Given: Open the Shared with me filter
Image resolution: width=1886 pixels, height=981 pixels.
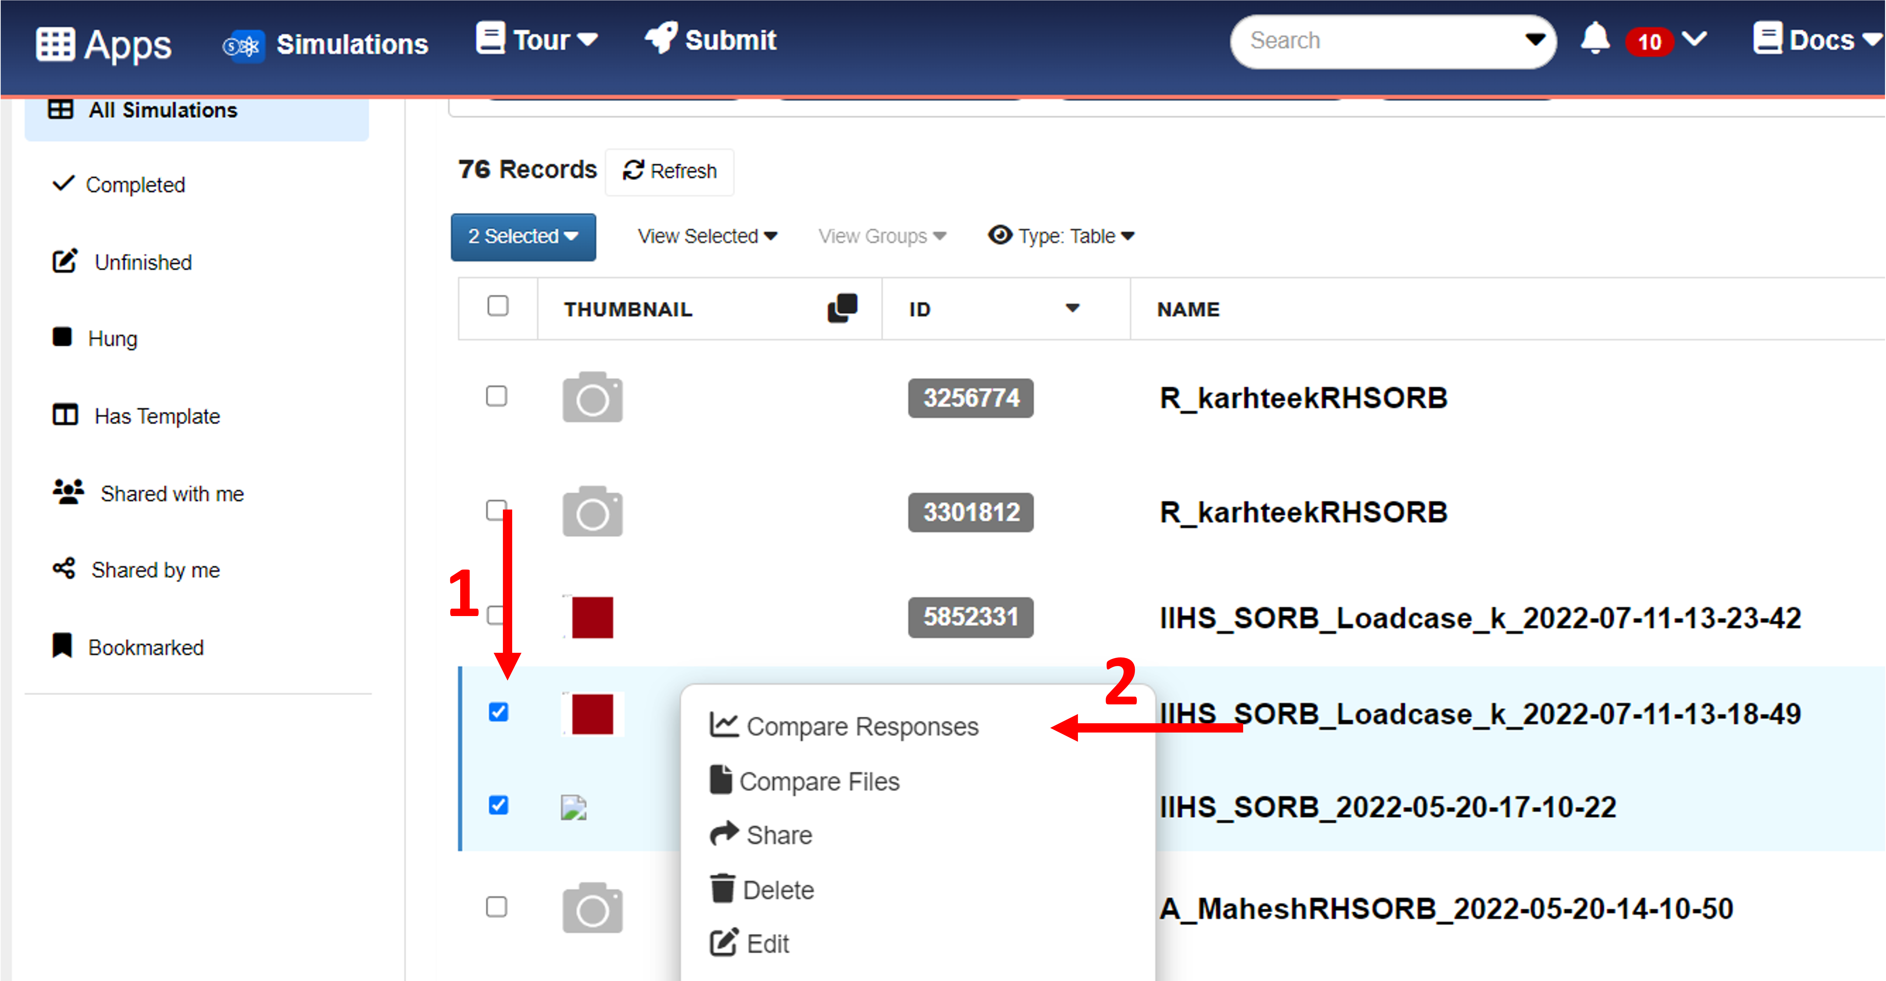Looking at the screenshot, I should pos(148,493).
